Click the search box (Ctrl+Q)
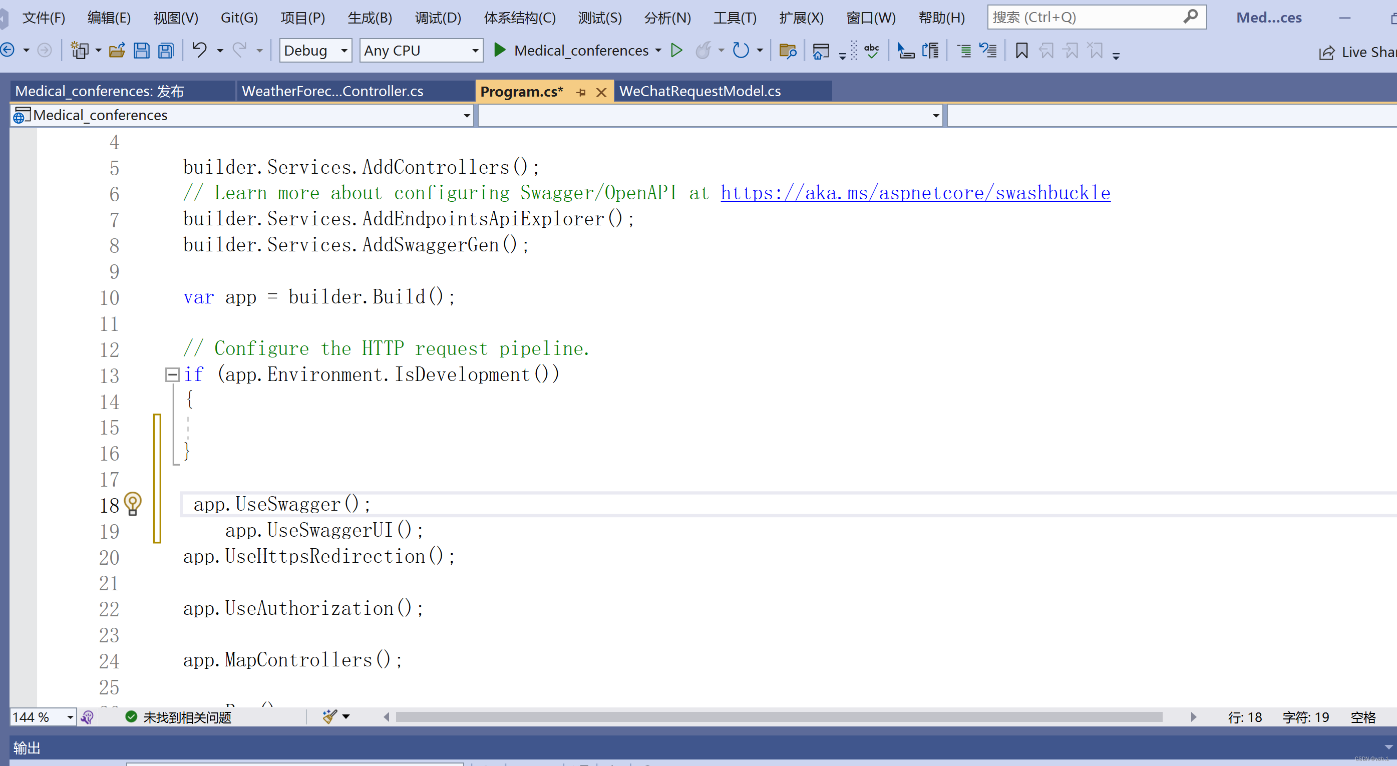This screenshot has width=1397, height=766. 1085,18
